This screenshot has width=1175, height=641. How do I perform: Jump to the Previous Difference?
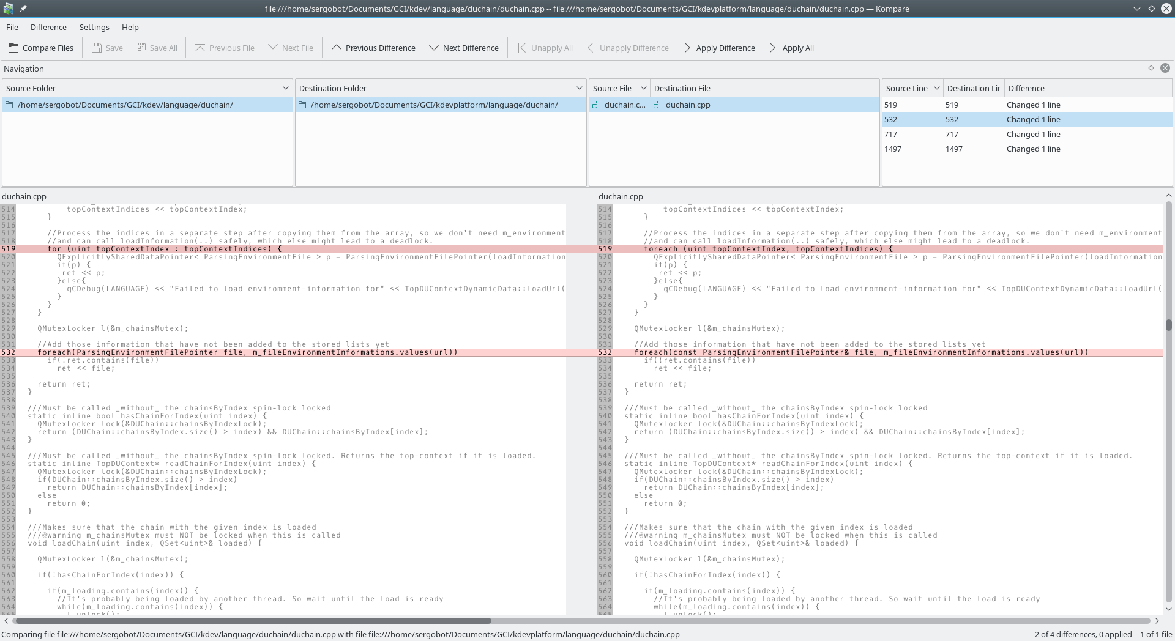335,48
